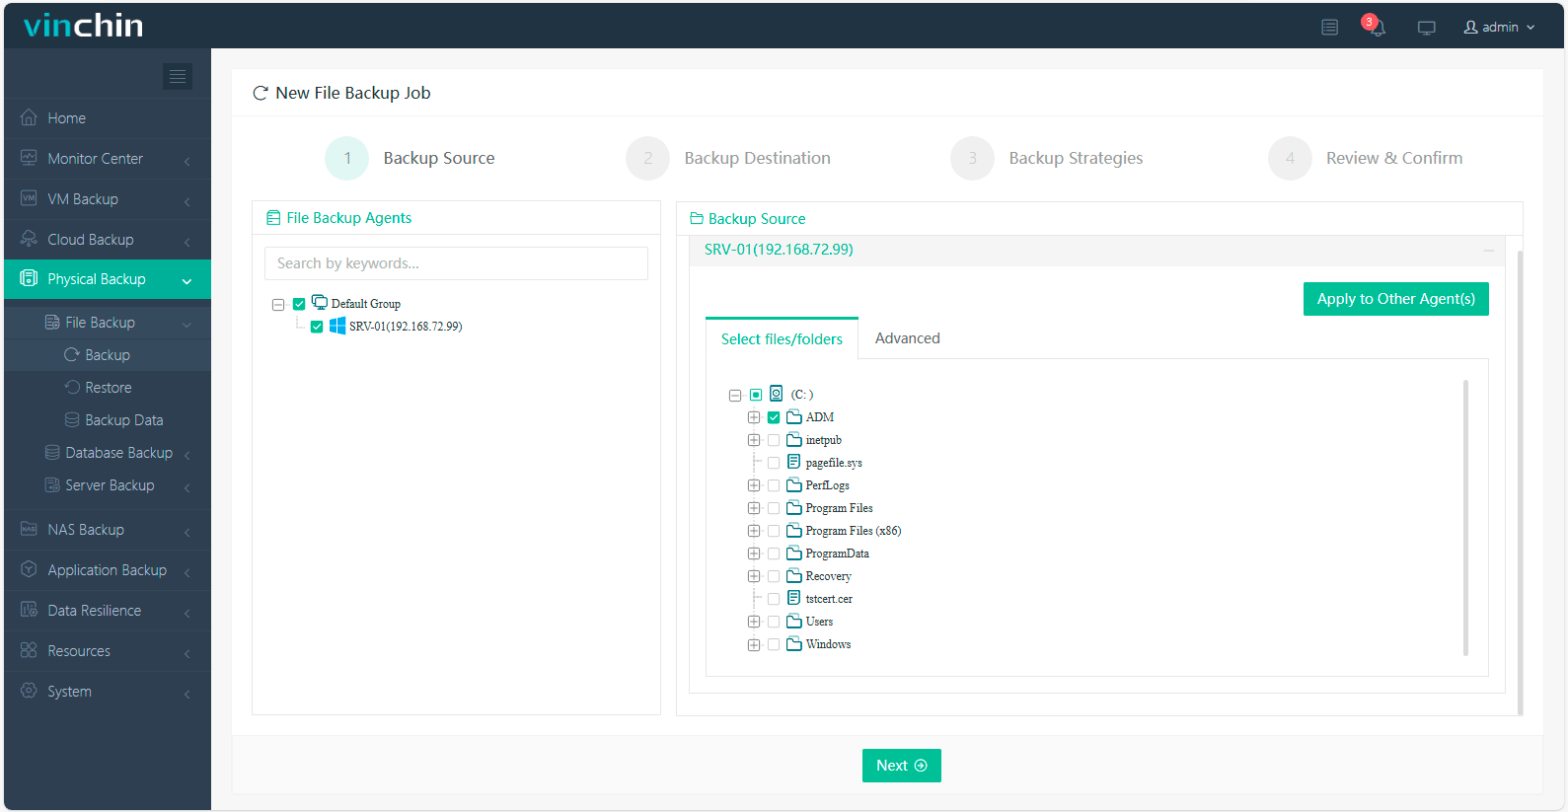The height and width of the screenshot is (812, 1568).
Task: Expand the ADM folder node
Action: click(754, 417)
